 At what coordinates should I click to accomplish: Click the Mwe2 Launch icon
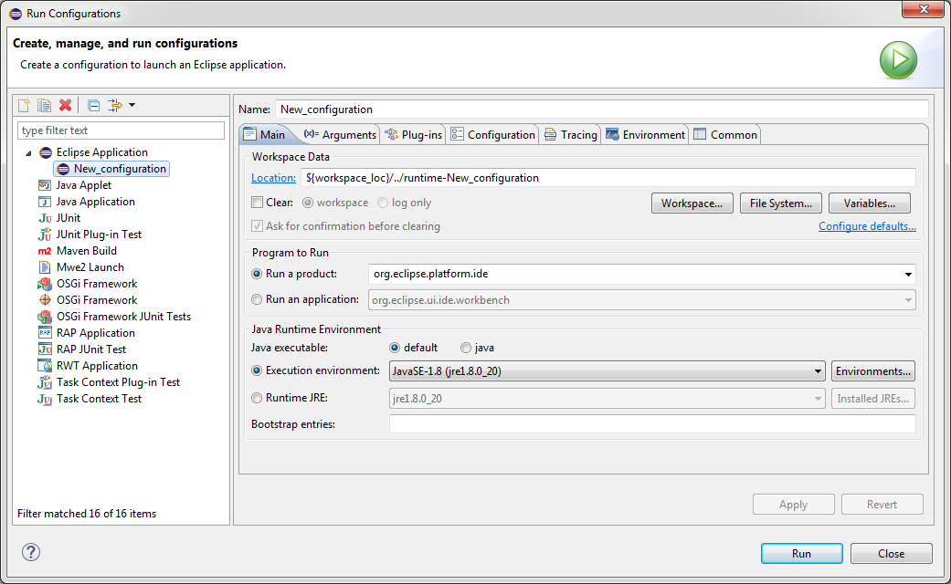(45, 267)
